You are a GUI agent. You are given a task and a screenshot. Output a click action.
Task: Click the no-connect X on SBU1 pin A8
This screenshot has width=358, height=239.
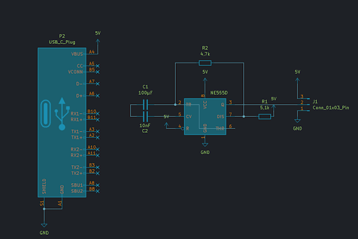click(98, 185)
